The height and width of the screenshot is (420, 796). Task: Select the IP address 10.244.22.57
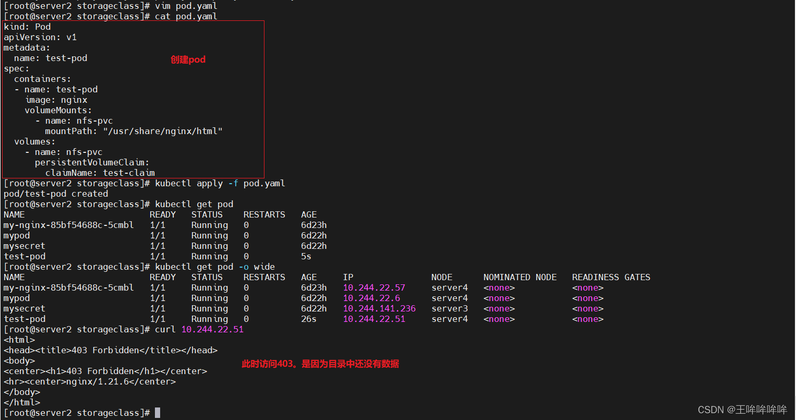click(x=374, y=287)
